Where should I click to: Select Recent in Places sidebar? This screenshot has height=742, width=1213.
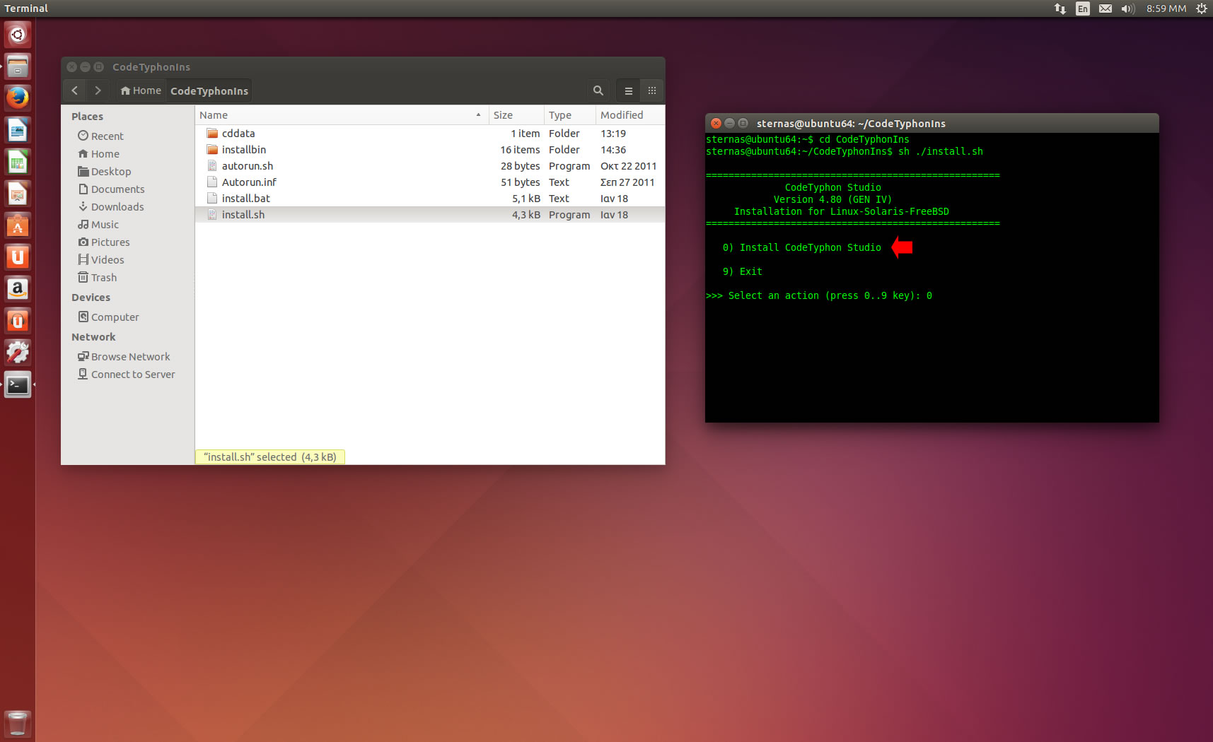coord(100,136)
